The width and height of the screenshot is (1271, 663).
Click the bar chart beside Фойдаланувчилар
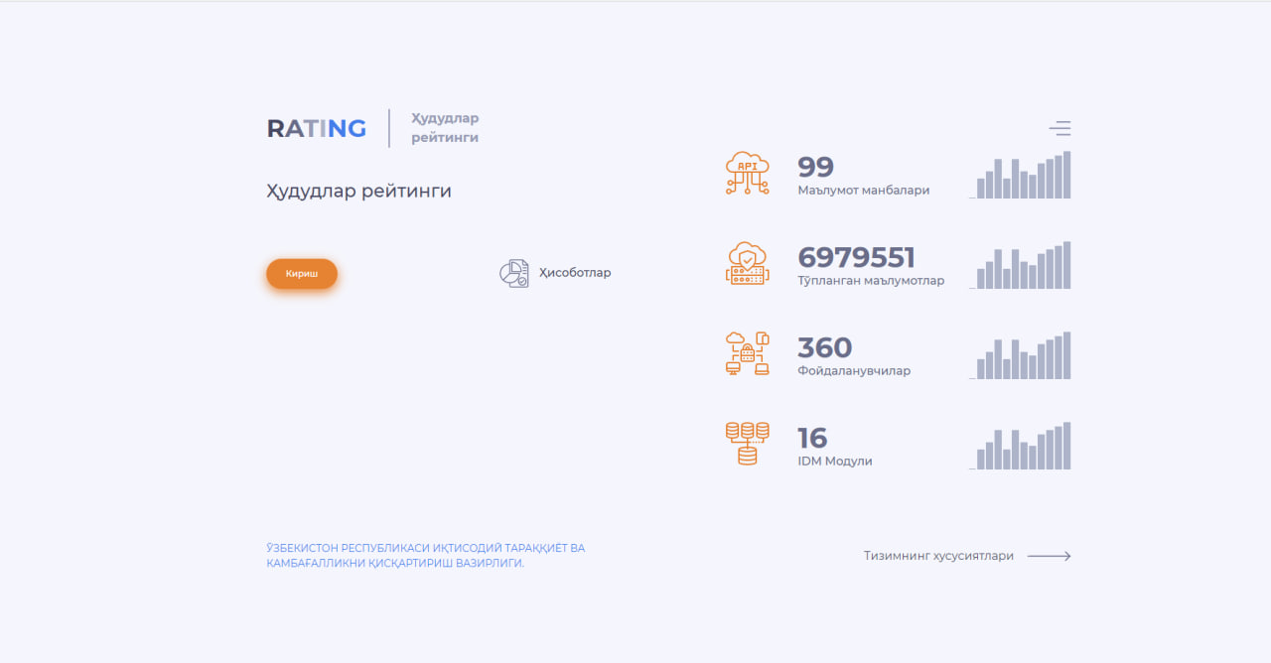point(1021,356)
